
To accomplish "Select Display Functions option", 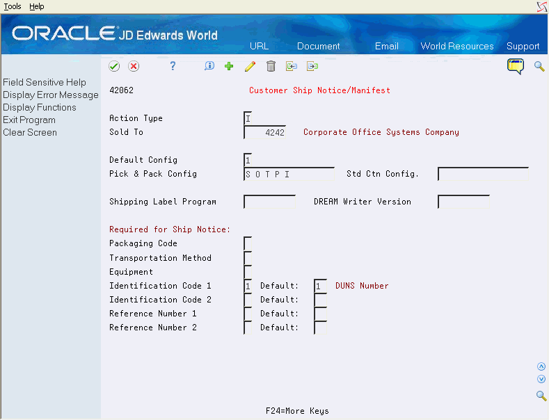I will click(40, 108).
